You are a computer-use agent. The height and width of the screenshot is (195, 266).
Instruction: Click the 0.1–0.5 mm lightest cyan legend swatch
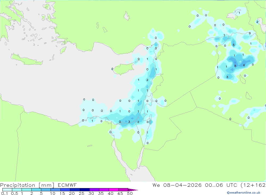tap(7, 190)
